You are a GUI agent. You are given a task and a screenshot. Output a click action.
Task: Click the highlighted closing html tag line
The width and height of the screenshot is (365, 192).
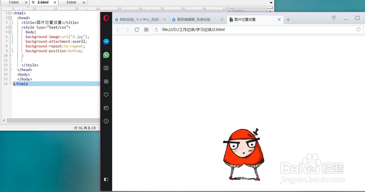click(56, 84)
